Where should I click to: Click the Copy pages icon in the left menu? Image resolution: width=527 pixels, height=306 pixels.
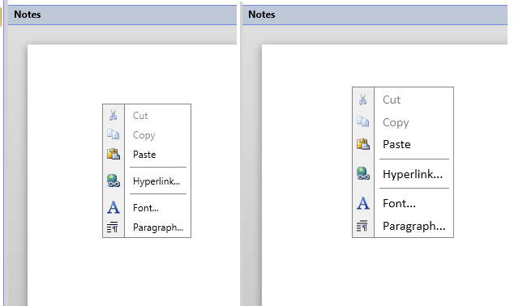tap(113, 134)
